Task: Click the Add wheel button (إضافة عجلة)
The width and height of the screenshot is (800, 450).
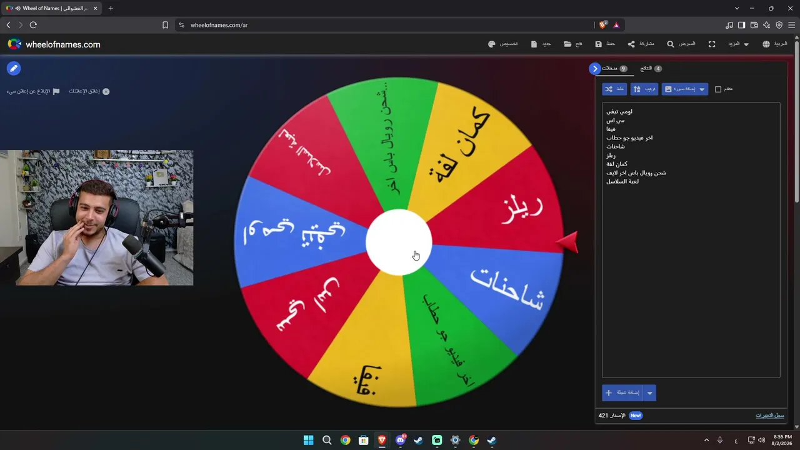Action: click(622, 393)
